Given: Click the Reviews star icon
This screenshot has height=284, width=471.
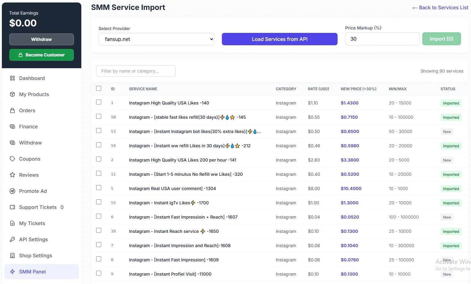Looking at the screenshot, I should click(x=12, y=175).
